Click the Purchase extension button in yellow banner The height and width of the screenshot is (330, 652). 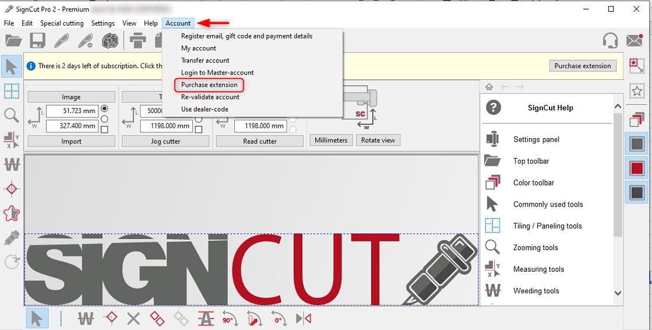[x=583, y=66]
